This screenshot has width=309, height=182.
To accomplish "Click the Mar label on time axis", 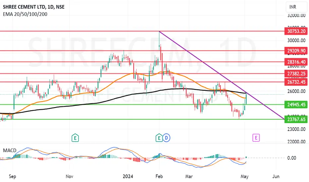I will click(189, 176).
